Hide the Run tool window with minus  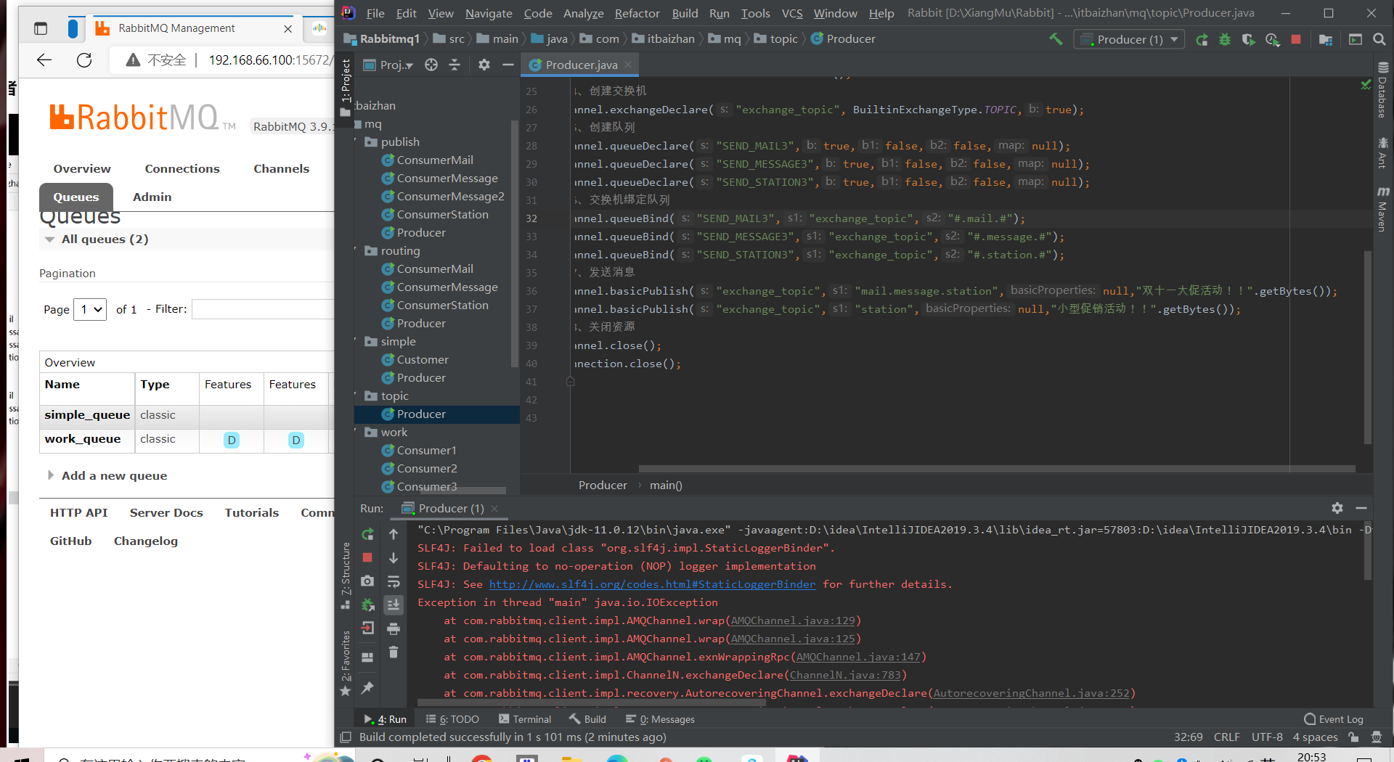point(1361,508)
